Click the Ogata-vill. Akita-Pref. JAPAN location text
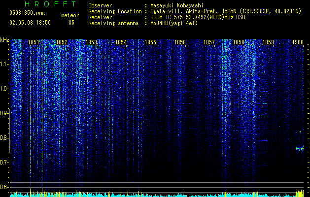 point(226,11)
